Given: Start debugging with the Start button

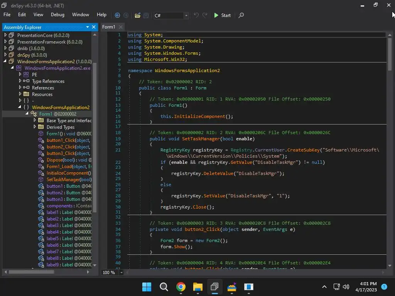Looking at the screenshot, I should (x=223, y=15).
